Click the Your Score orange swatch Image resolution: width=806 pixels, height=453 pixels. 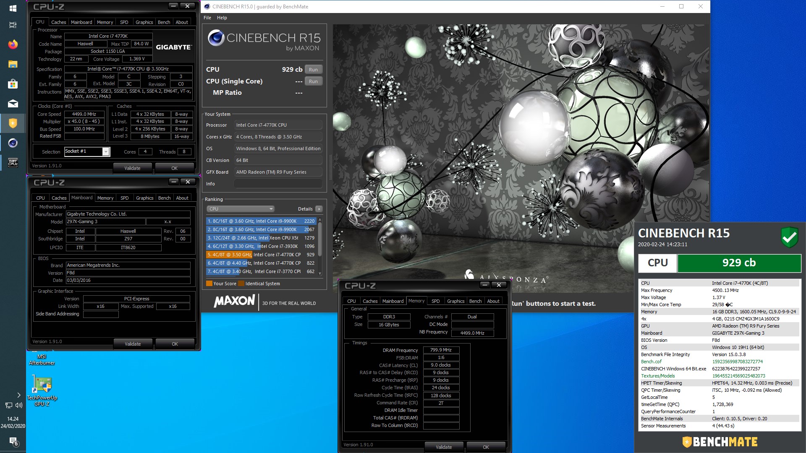point(209,284)
